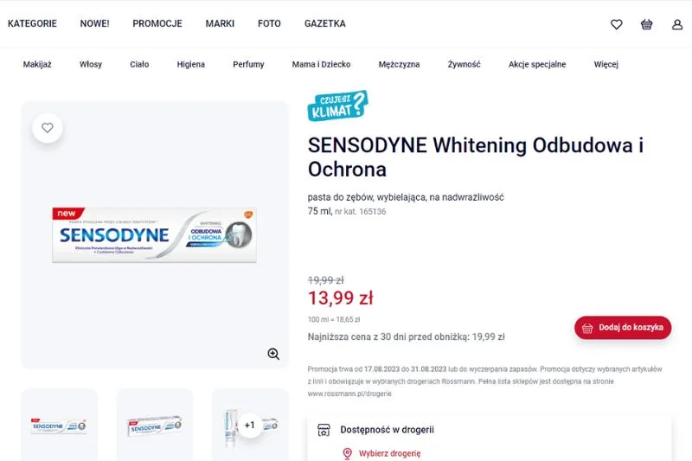Screen dimensions: 692x461
Task: Show more images with +1 thumbnail
Action: coord(250,425)
